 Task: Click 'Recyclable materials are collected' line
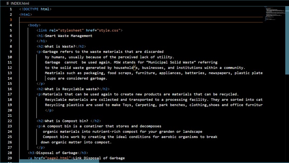click(154, 100)
